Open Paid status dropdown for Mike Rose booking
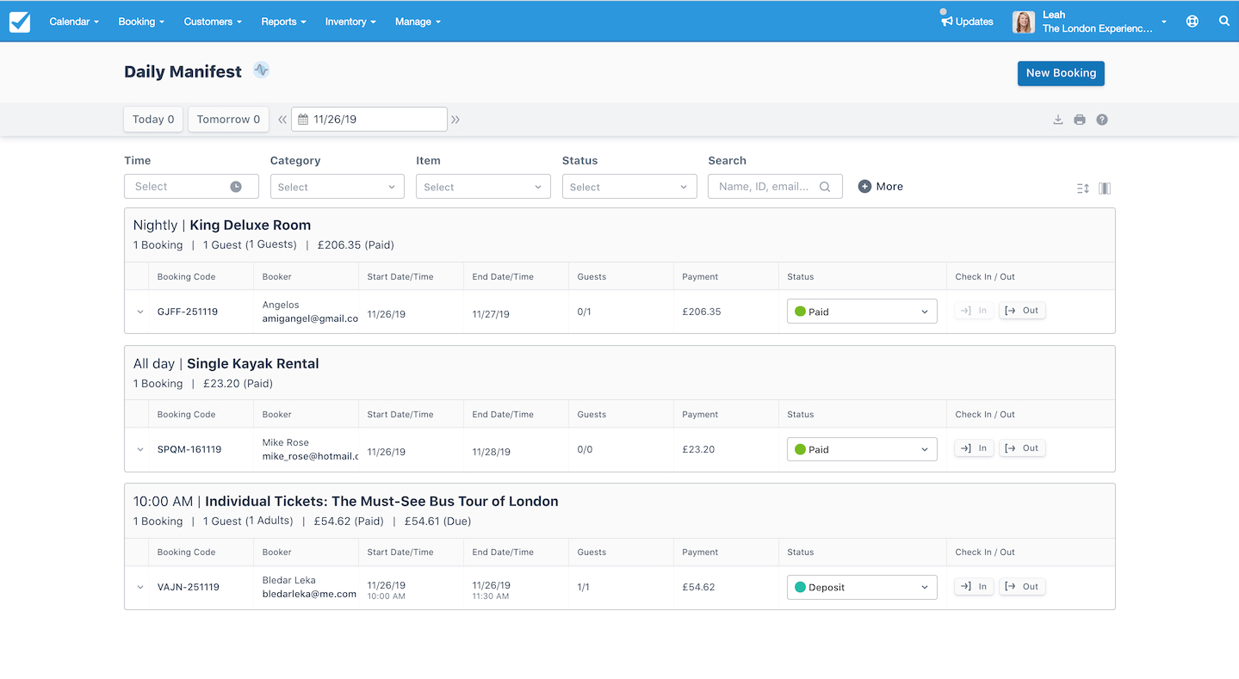 click(862, 449)
